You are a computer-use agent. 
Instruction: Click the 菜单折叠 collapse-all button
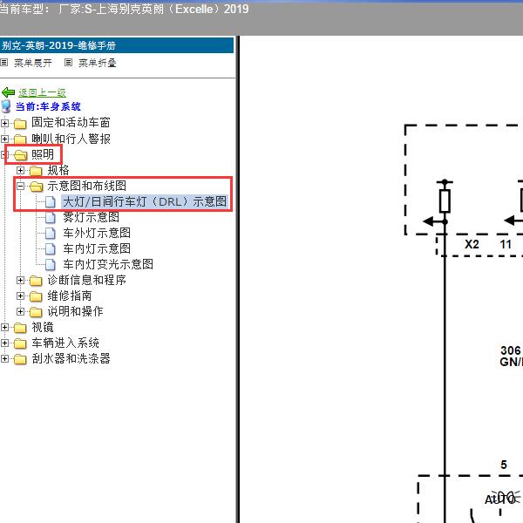(97, 63)
